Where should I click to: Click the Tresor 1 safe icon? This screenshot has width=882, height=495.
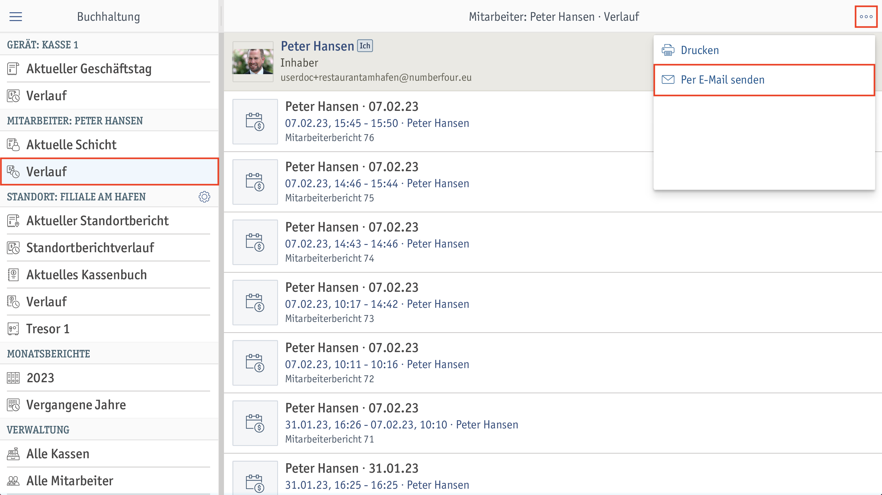pyautogui.click(x=13, y=329)
